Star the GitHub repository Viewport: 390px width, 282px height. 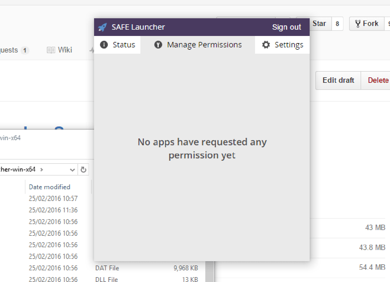coord(319,23)
